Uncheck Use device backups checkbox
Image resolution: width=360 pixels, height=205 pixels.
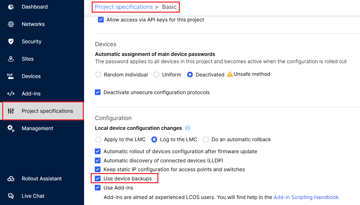click(x=98, y=178)
